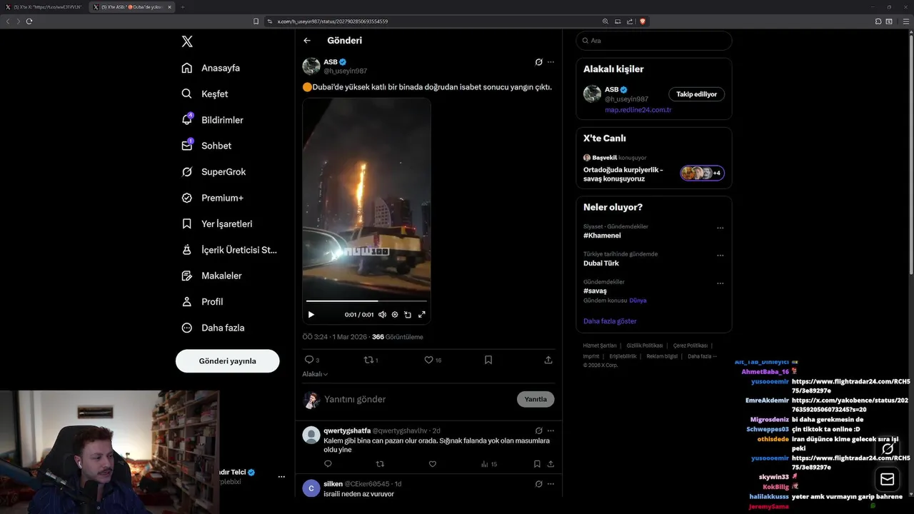The height and width of the screenshot is (514, 914).
Task: Open more options for #savaş trend
Action: [x=720, y=283]
